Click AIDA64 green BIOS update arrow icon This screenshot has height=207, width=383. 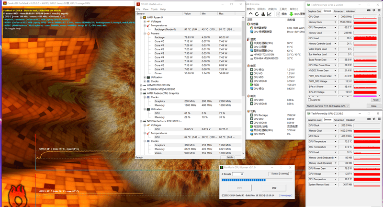[291, 14]
